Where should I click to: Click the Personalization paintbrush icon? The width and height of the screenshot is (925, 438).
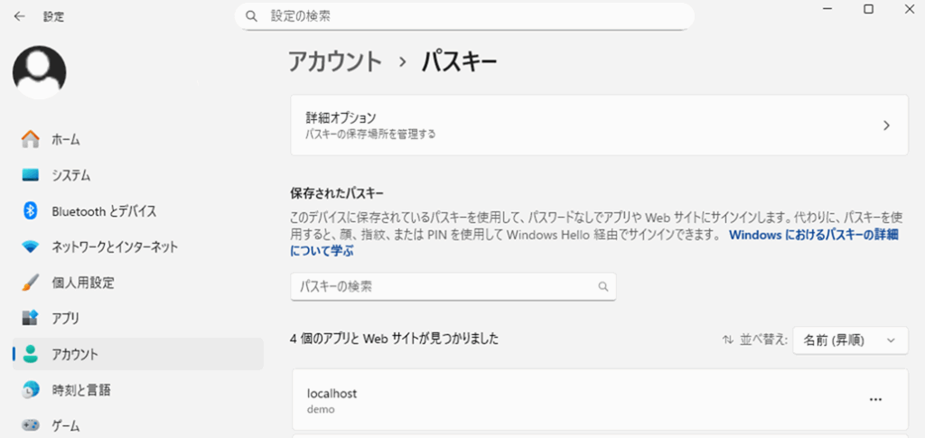click(x=31, y=283)
